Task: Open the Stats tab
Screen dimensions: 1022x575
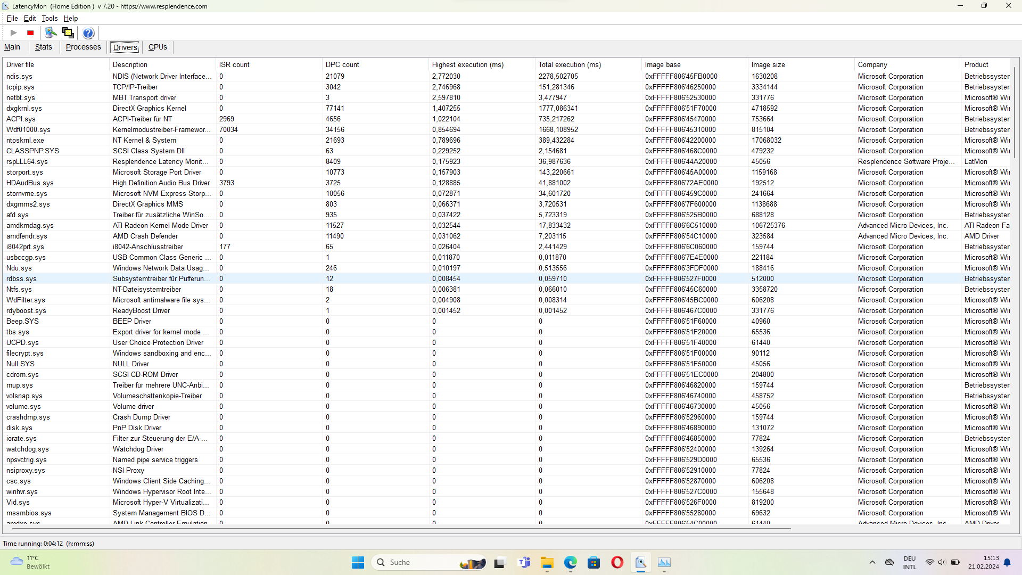Action: tap(44, 47)
